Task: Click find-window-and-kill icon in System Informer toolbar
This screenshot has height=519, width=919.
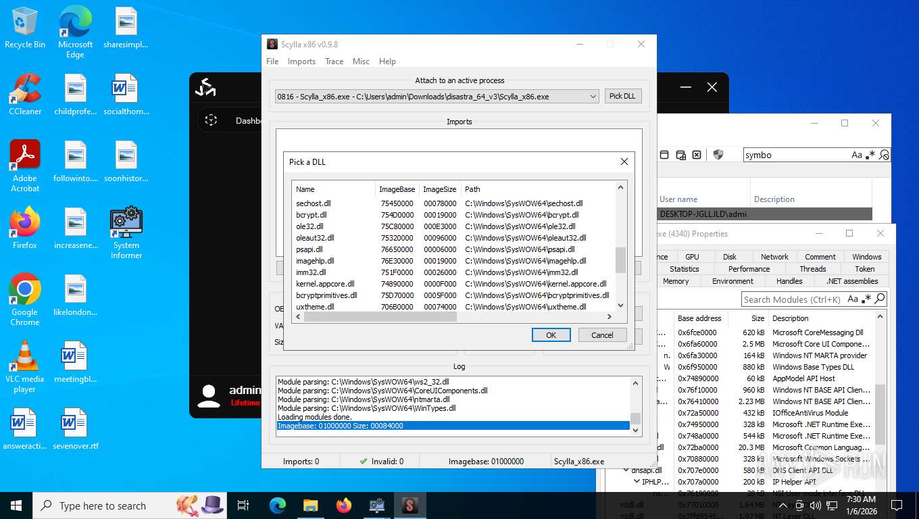Action: pos(697,155)
